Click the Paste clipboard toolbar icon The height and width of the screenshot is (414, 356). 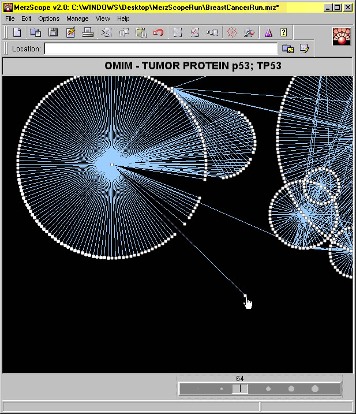pyautogui.click(x=141, y=33)
